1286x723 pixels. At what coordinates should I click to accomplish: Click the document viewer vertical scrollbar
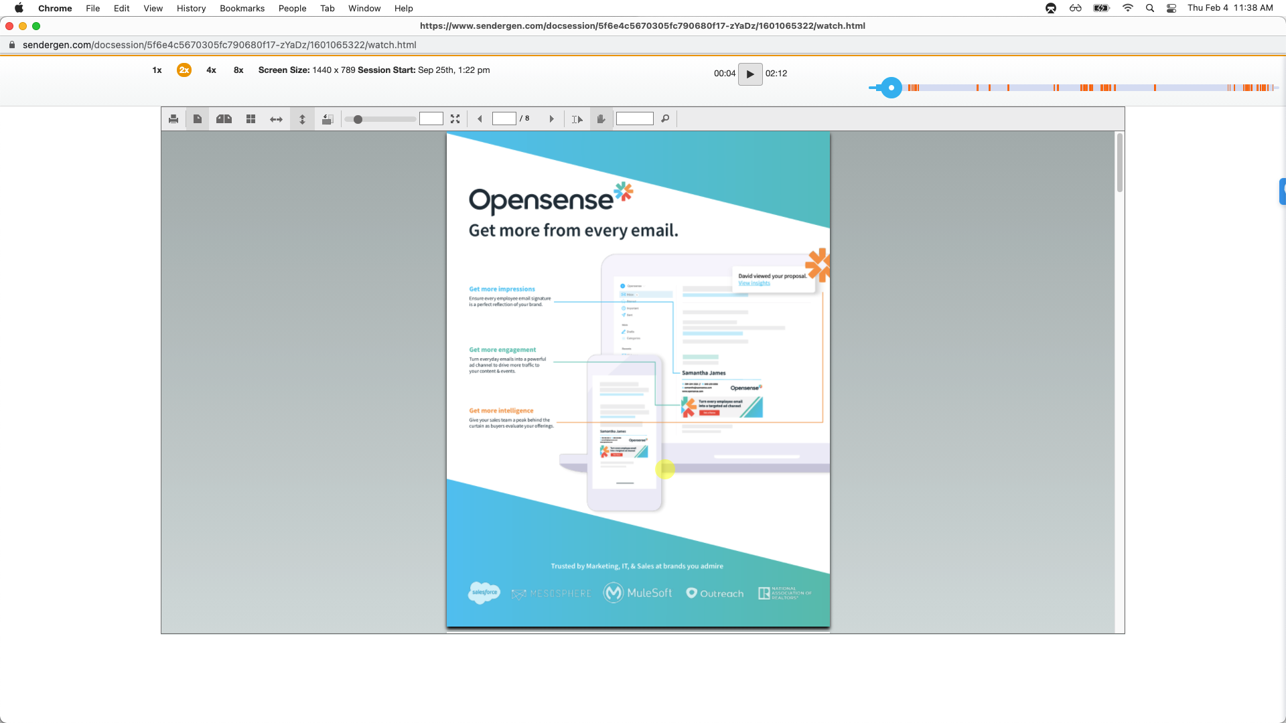click(x=1120, y=163)
